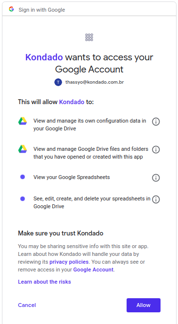
Task: Open the privacy policies link
Action: coord(69,262)
